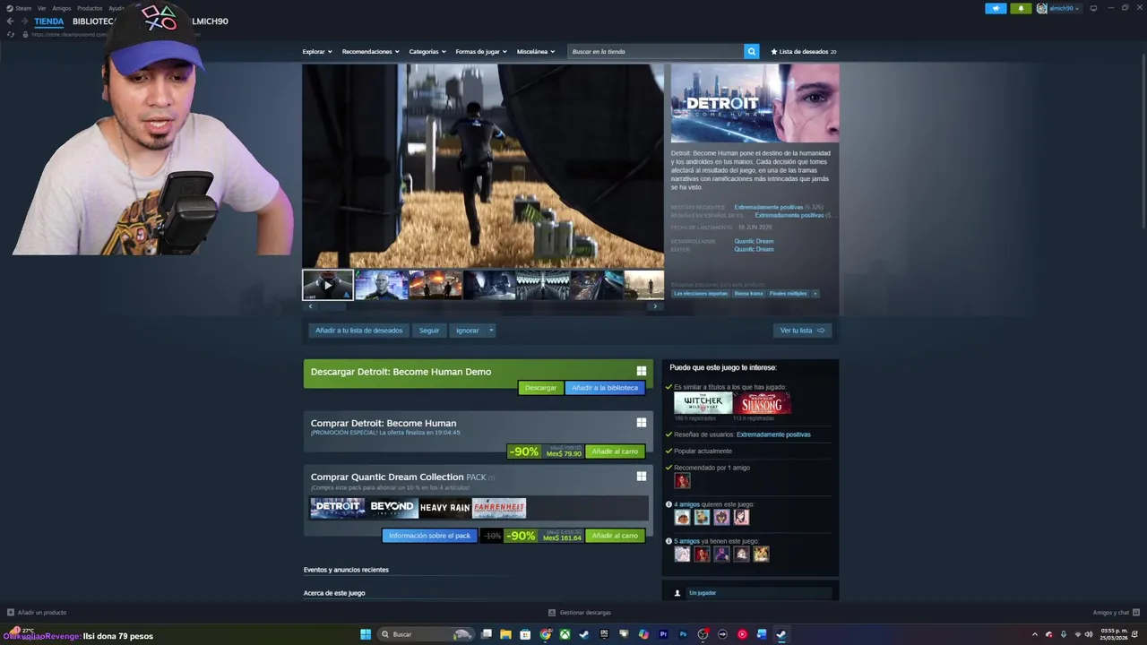The image size is (1147, 645).
Task: Click the green Descargar demo button
Action: coord(540,387)
